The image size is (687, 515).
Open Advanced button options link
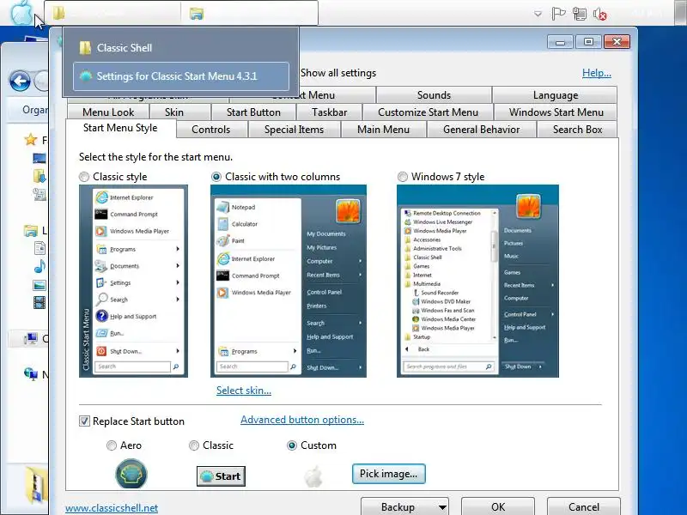302,420
